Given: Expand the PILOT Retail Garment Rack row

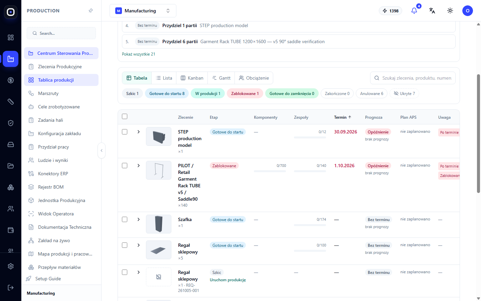Looking at the screenshot, I should coord(139,166).
